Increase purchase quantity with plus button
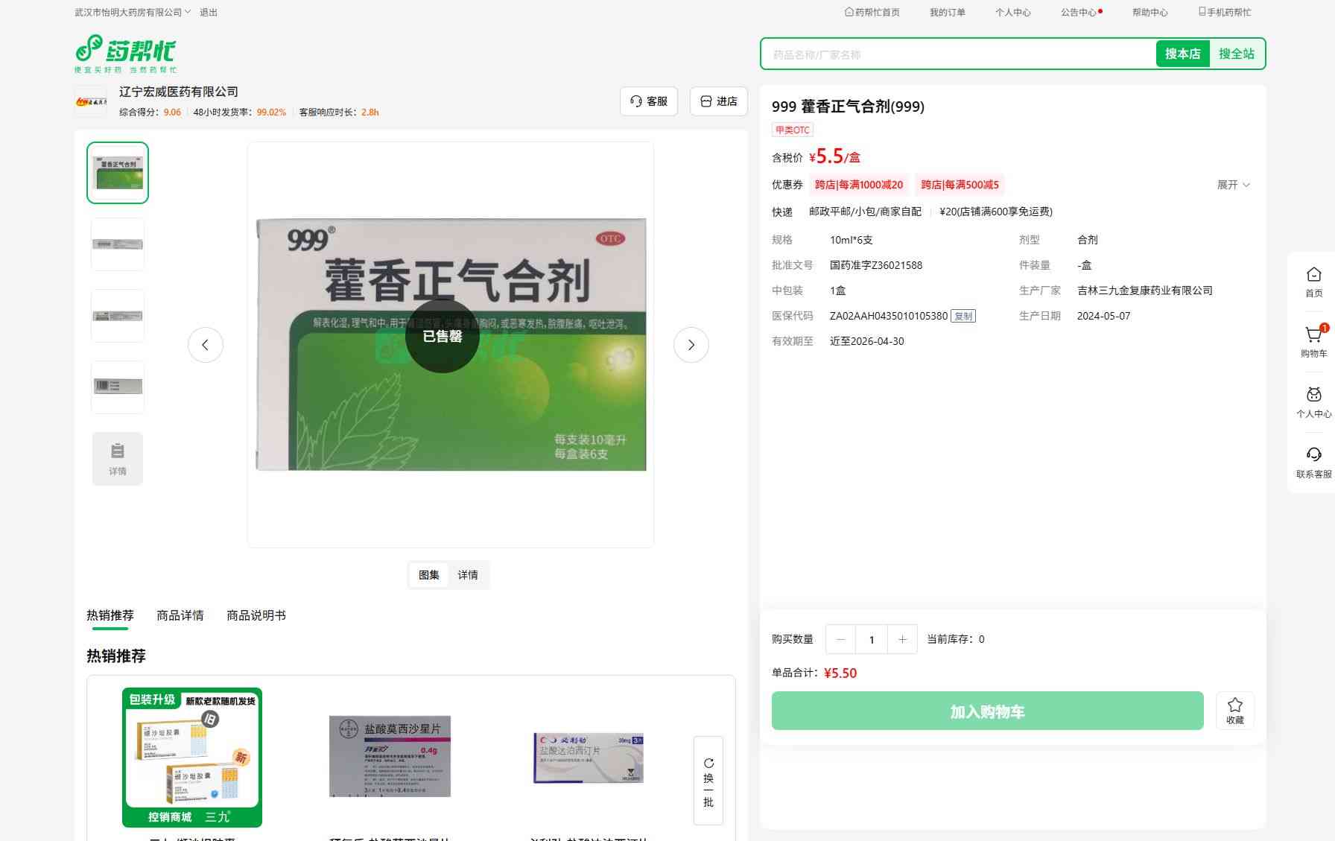Screen dimensions: 1335x841 click(x=902, y=639)
